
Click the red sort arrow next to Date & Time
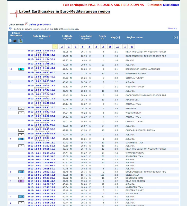pos(50,36)
